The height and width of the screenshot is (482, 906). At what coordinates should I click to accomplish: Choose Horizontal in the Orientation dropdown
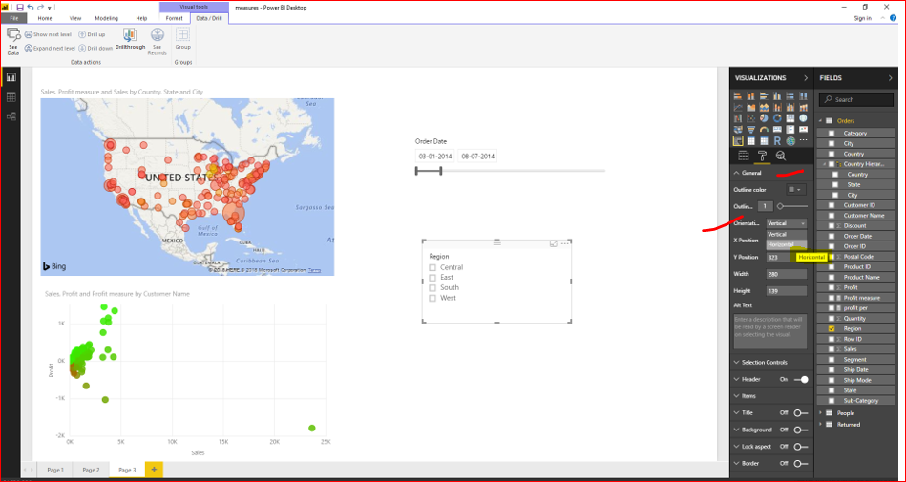787,244
